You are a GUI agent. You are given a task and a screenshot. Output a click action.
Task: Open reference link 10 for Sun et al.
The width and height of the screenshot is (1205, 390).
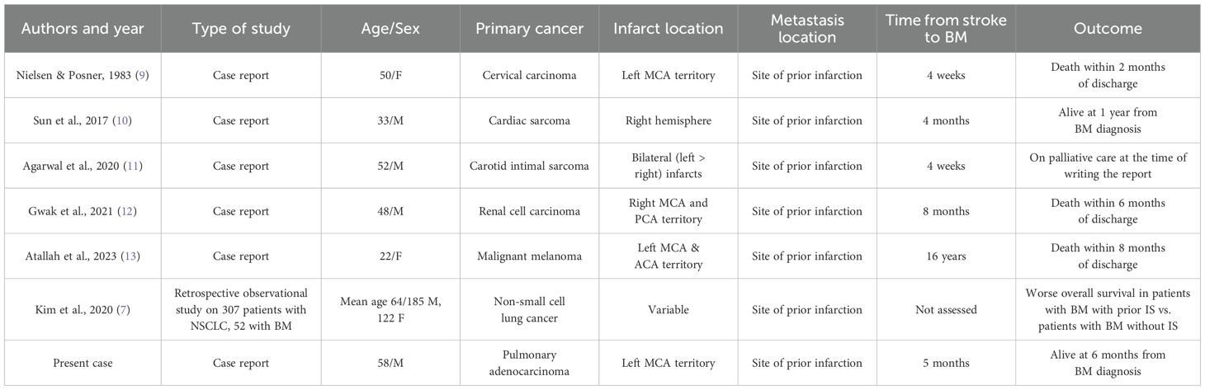(120, 120)
